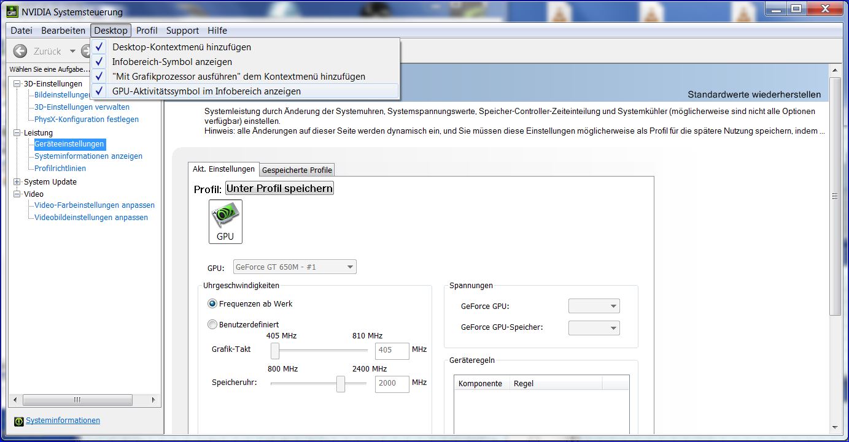Expand the System Update tree node
This screenshot has width=849, height=442.
pyautogui.click(x=17, y=181)
